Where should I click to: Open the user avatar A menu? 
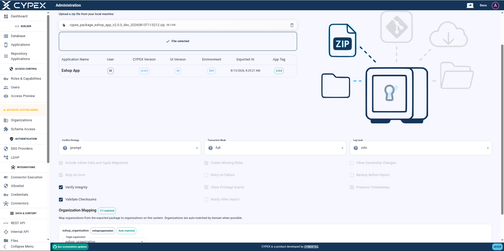(x=495, y=5)
